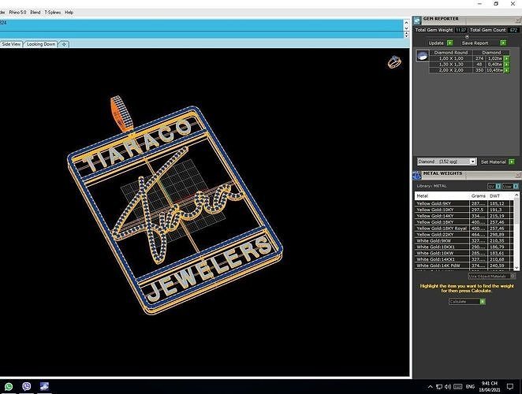Open the volume control in tray
This screenshot has width=522, height=394.
(448, 387)
